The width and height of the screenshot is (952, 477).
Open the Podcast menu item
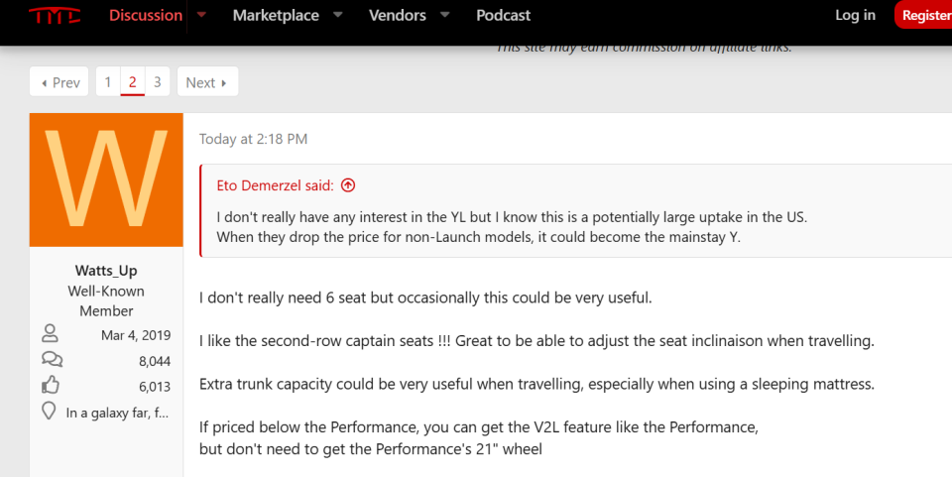pyautogui.click(x=504, y=15)
